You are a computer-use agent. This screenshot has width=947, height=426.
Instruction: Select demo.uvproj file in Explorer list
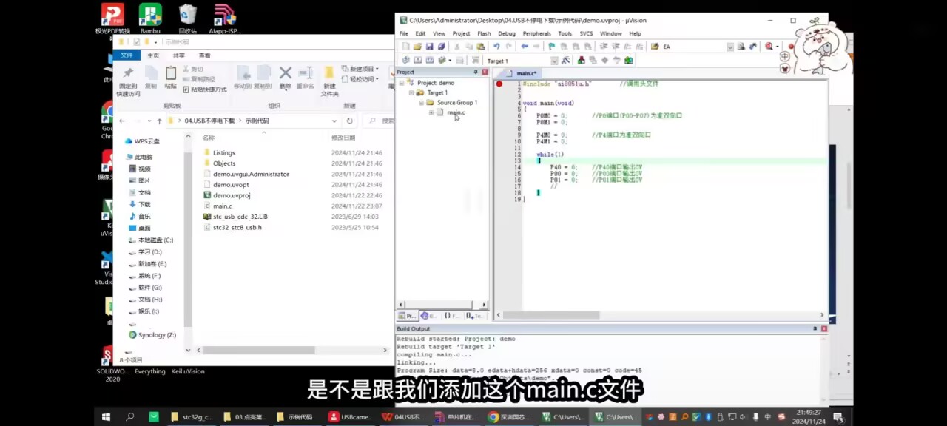[232, 195]
